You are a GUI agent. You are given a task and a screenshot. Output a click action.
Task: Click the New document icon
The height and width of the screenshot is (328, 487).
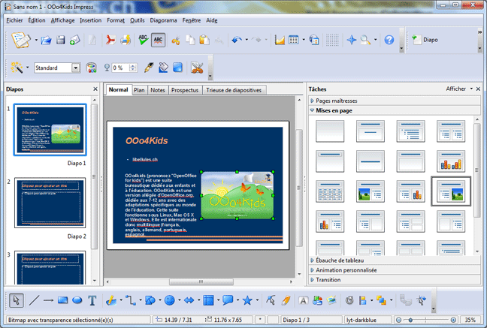pyautogui.click(x=21, y=40)
